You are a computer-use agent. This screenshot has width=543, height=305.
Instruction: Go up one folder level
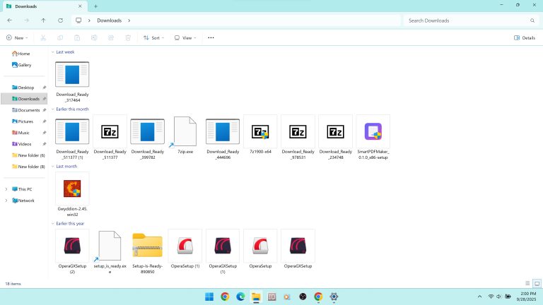tap(43, 20)
